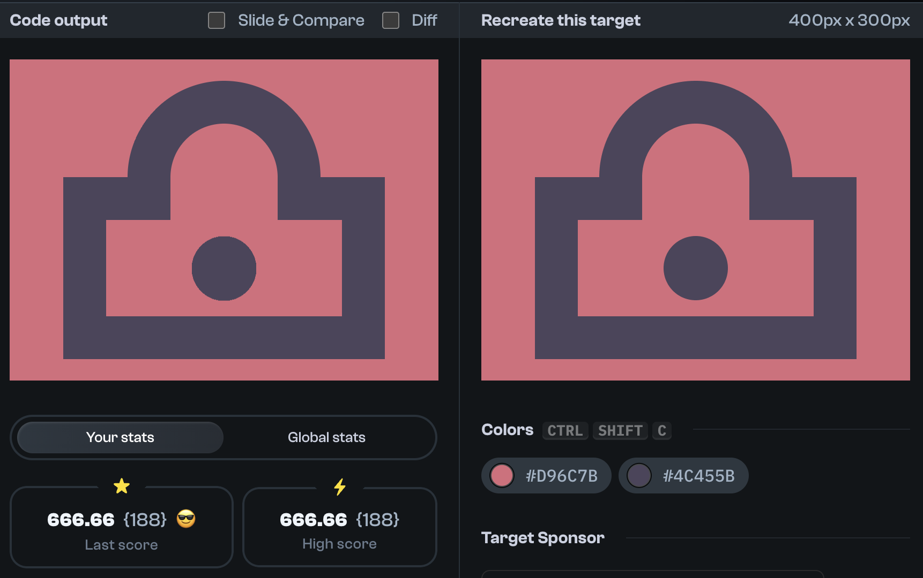The image size is (923, 578).
Task: Click the SHIFT key badge
Action: [x=620, y=430]
